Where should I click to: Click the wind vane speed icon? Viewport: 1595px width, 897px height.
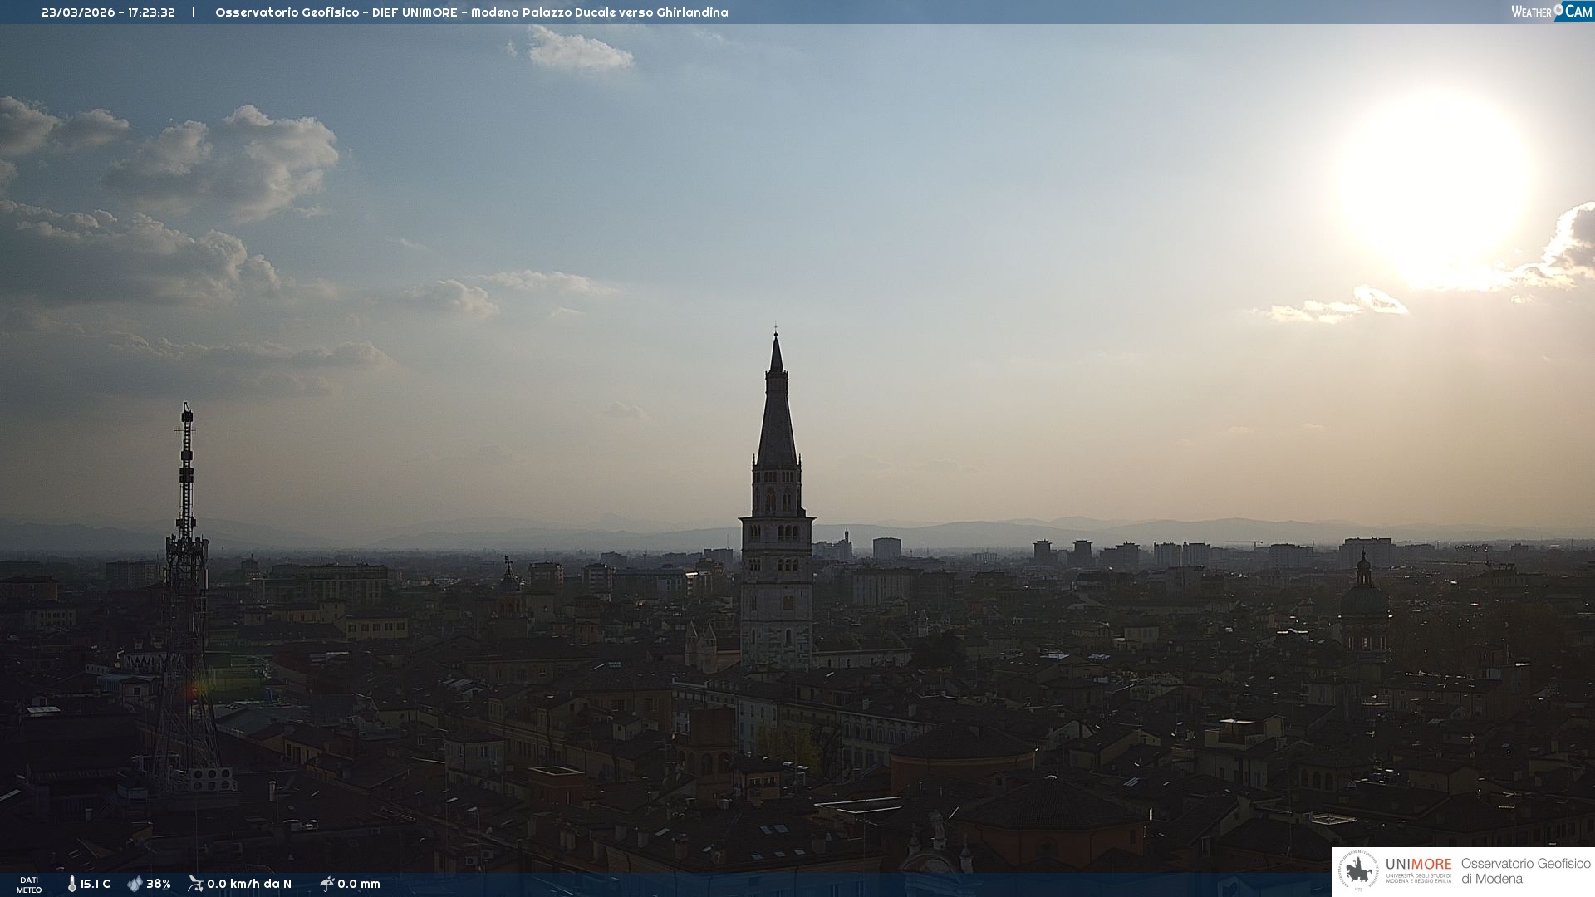click(x=195, y=884)
